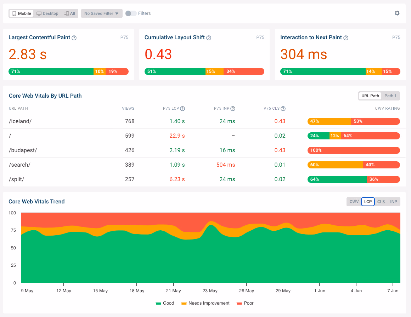The width and height of the screenshot is (411, 317).
Task: Click help icon beside Cumulative Layout Shift
Action: [209, 38]
